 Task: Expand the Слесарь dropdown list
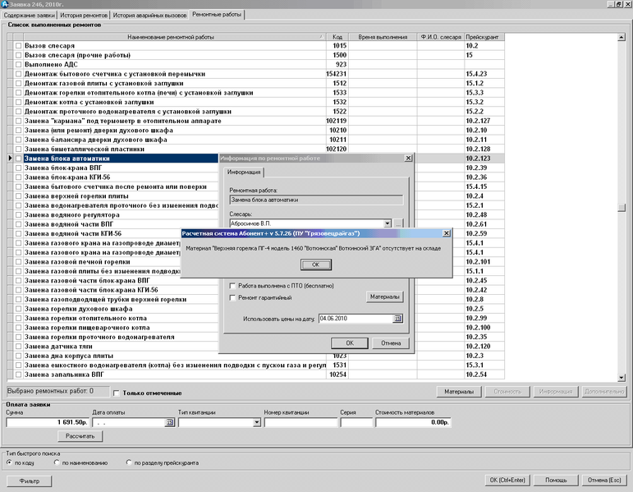click(386, 223)
